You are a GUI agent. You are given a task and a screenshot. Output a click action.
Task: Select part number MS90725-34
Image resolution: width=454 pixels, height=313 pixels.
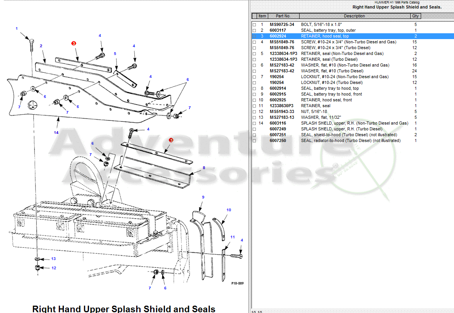click(282, 25)
